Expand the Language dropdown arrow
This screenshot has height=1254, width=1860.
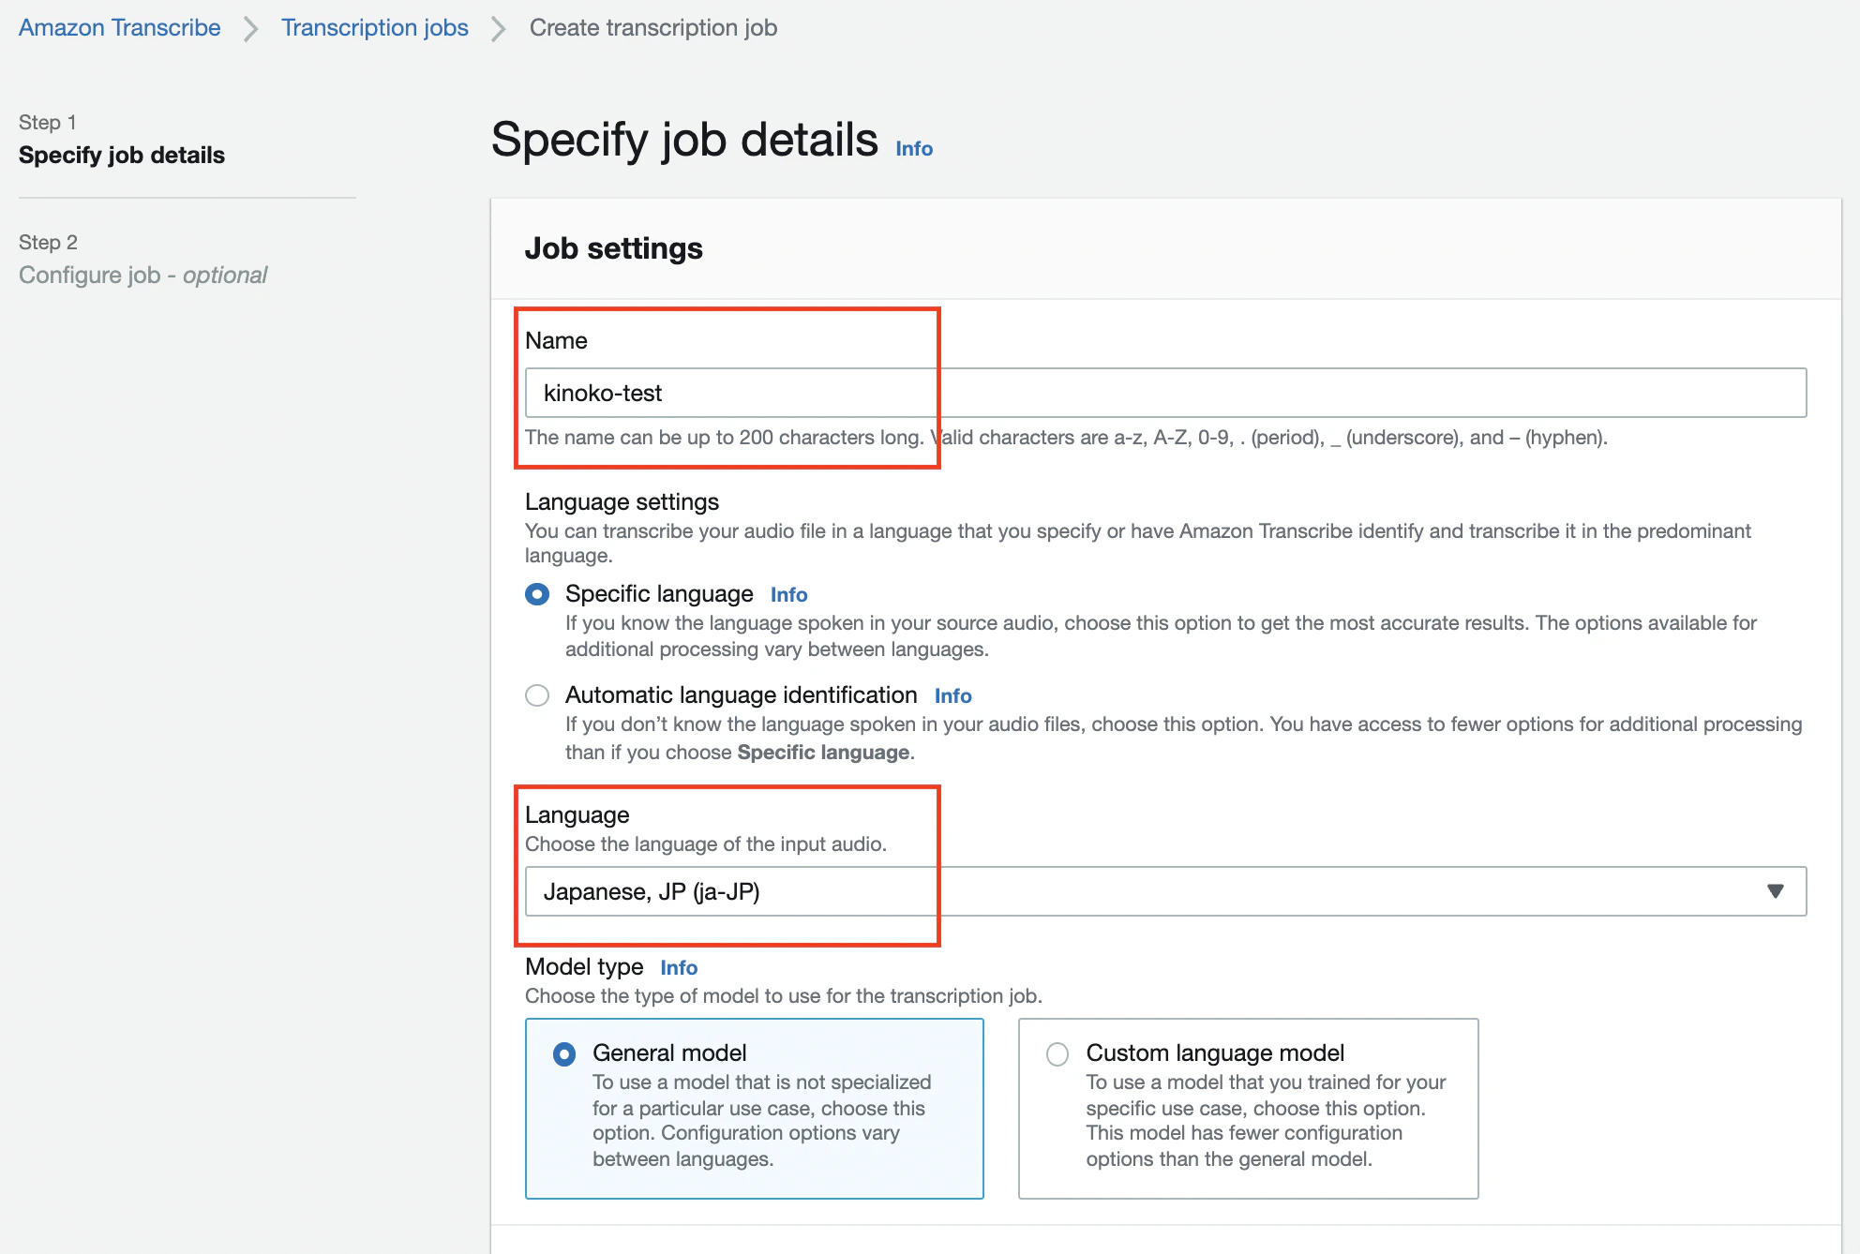1774,891
